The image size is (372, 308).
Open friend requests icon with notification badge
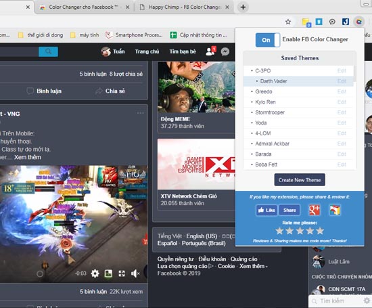(x=210, y=51)
